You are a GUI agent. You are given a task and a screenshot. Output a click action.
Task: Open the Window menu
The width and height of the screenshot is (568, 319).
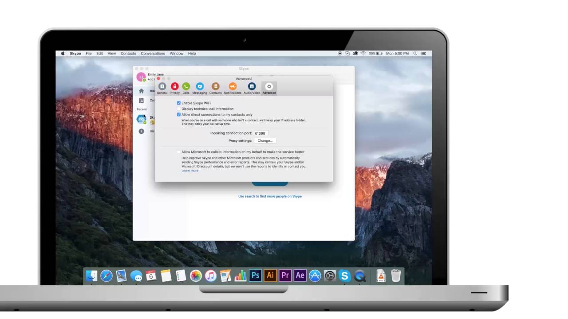177,53
